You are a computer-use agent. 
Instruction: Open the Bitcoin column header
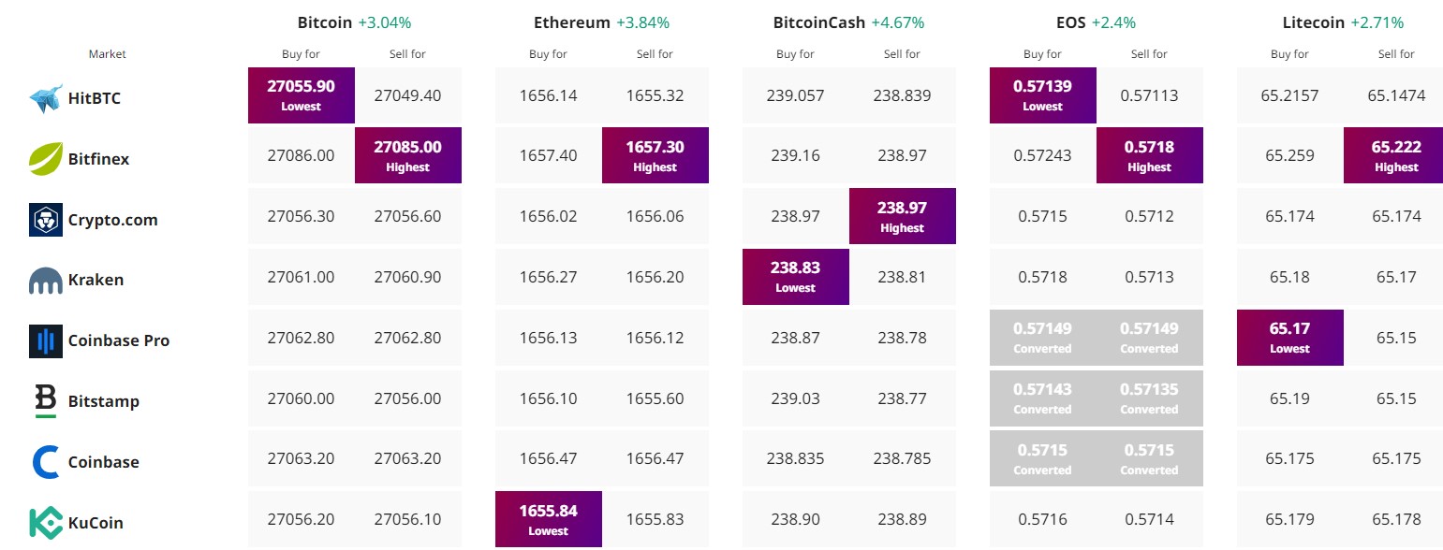pyautogui.click(x=354, y=22)
